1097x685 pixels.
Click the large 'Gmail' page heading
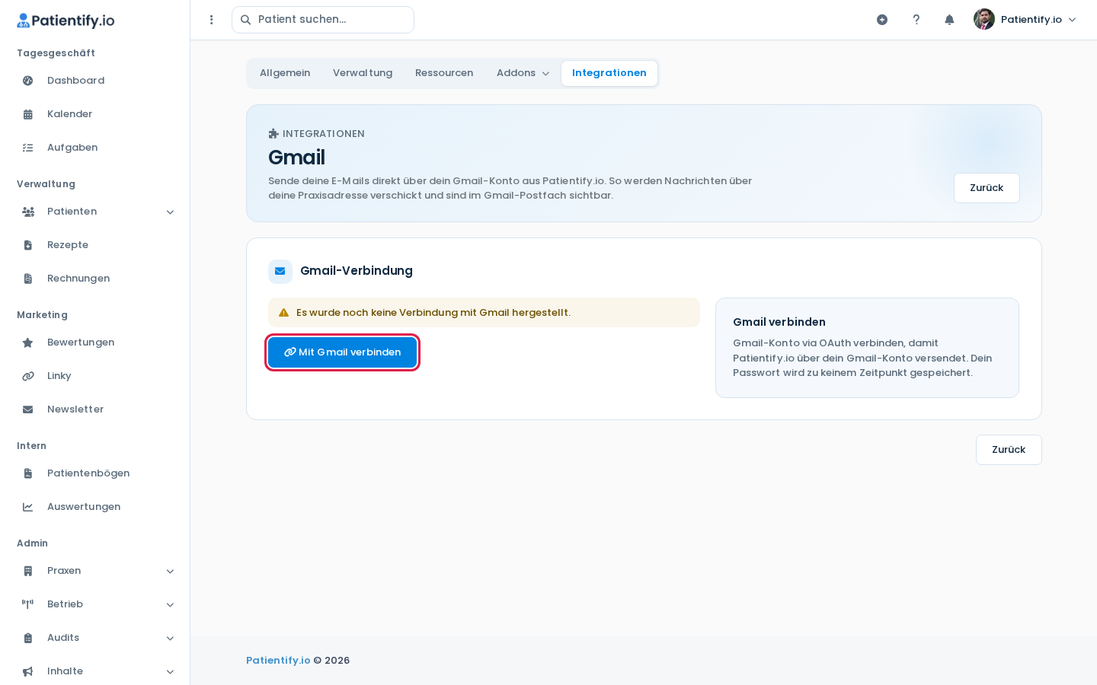(x=296, y=158)
